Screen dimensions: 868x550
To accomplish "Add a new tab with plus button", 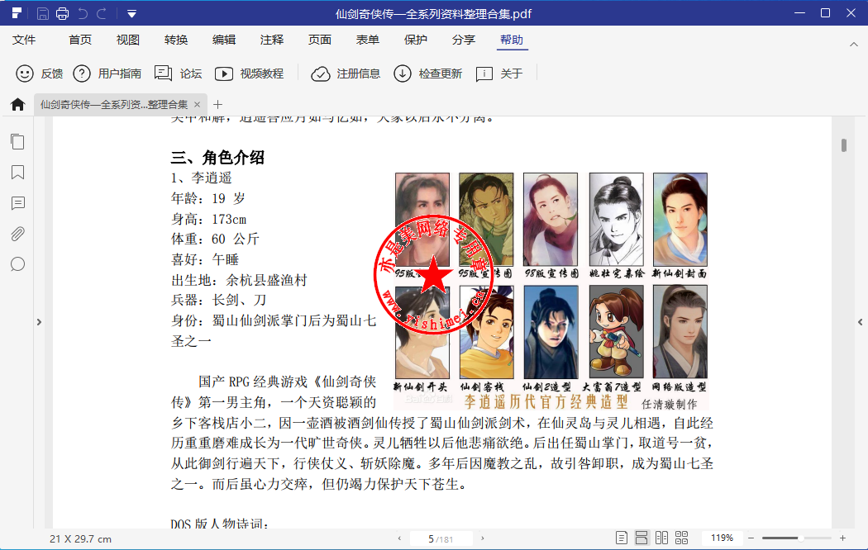I will point(218,105).
